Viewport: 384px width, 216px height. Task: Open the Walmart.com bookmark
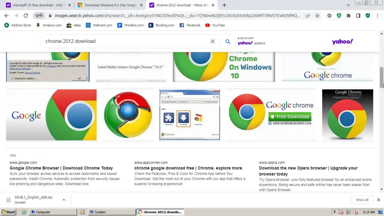pos(99,25)
